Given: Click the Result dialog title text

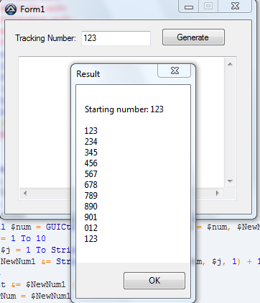Looking at the screenshot, I should (88, 74).
